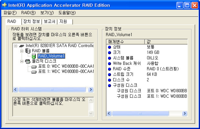This screenshot has width=200, height=129.
Task: Select the RAID 볼륨 tree label
Action: 41,51
